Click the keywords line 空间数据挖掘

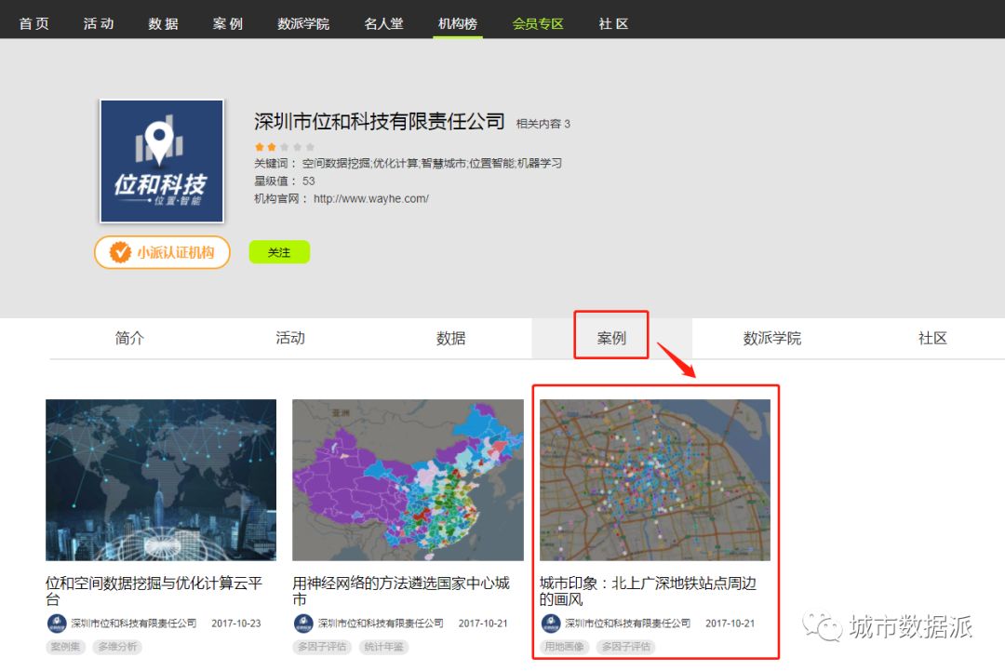[x=408, y=164]
